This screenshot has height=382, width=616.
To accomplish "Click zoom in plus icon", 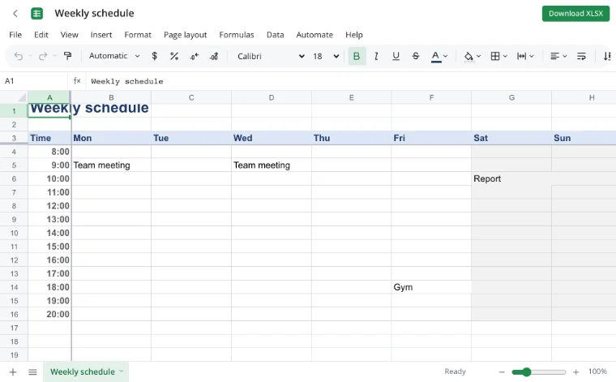I will [576, 371].
